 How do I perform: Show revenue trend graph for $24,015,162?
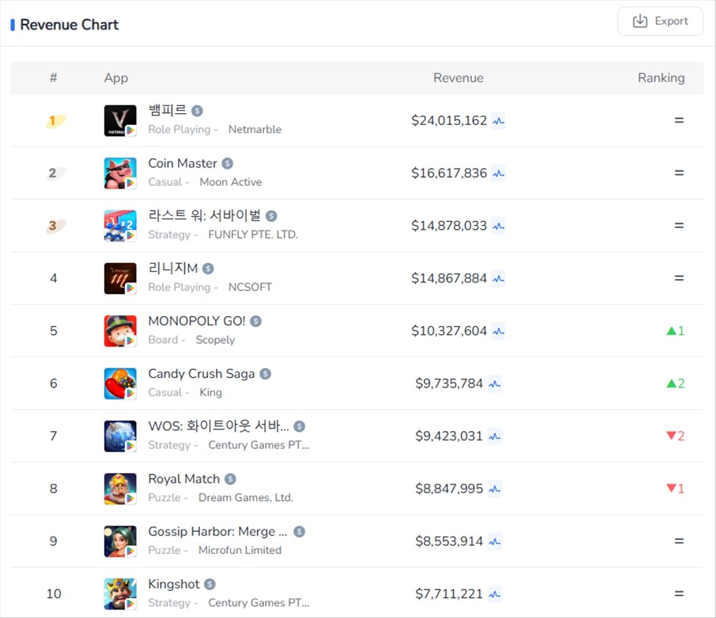pos(498,121)
